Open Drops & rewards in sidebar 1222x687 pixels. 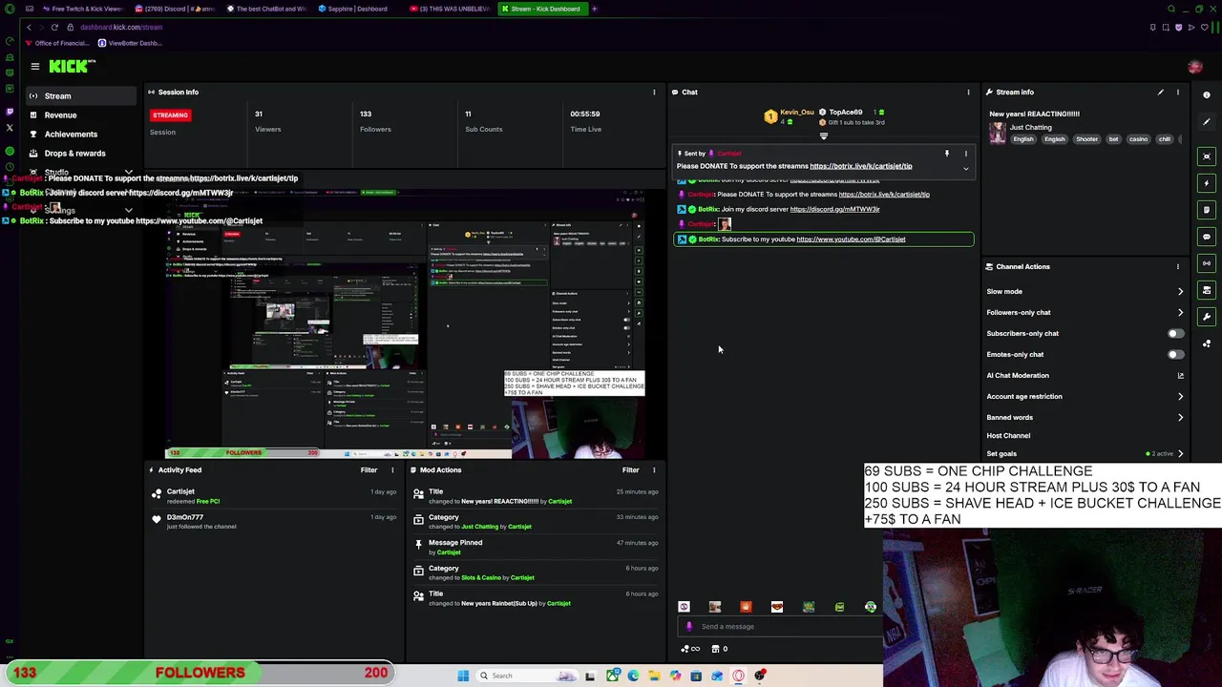point(74,154)
